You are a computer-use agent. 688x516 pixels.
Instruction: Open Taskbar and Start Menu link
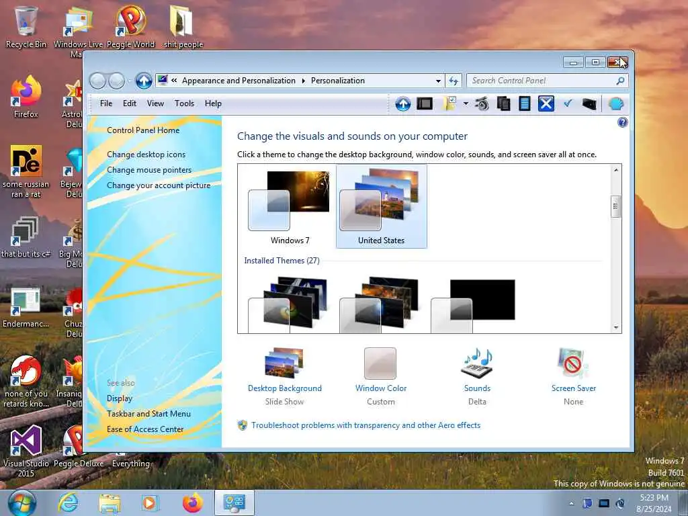tap(148, 414)
